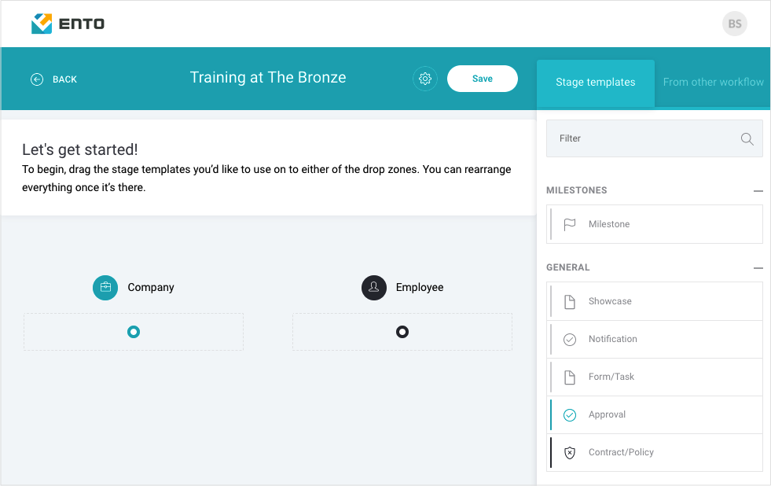Collapse the Milestones section
Image resolution: width=771 pixels, height=486 pixels.
click(x=758, y=191)
